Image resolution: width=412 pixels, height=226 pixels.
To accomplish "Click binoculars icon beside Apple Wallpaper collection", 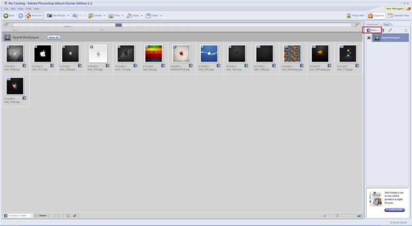I will pos(369,38).
